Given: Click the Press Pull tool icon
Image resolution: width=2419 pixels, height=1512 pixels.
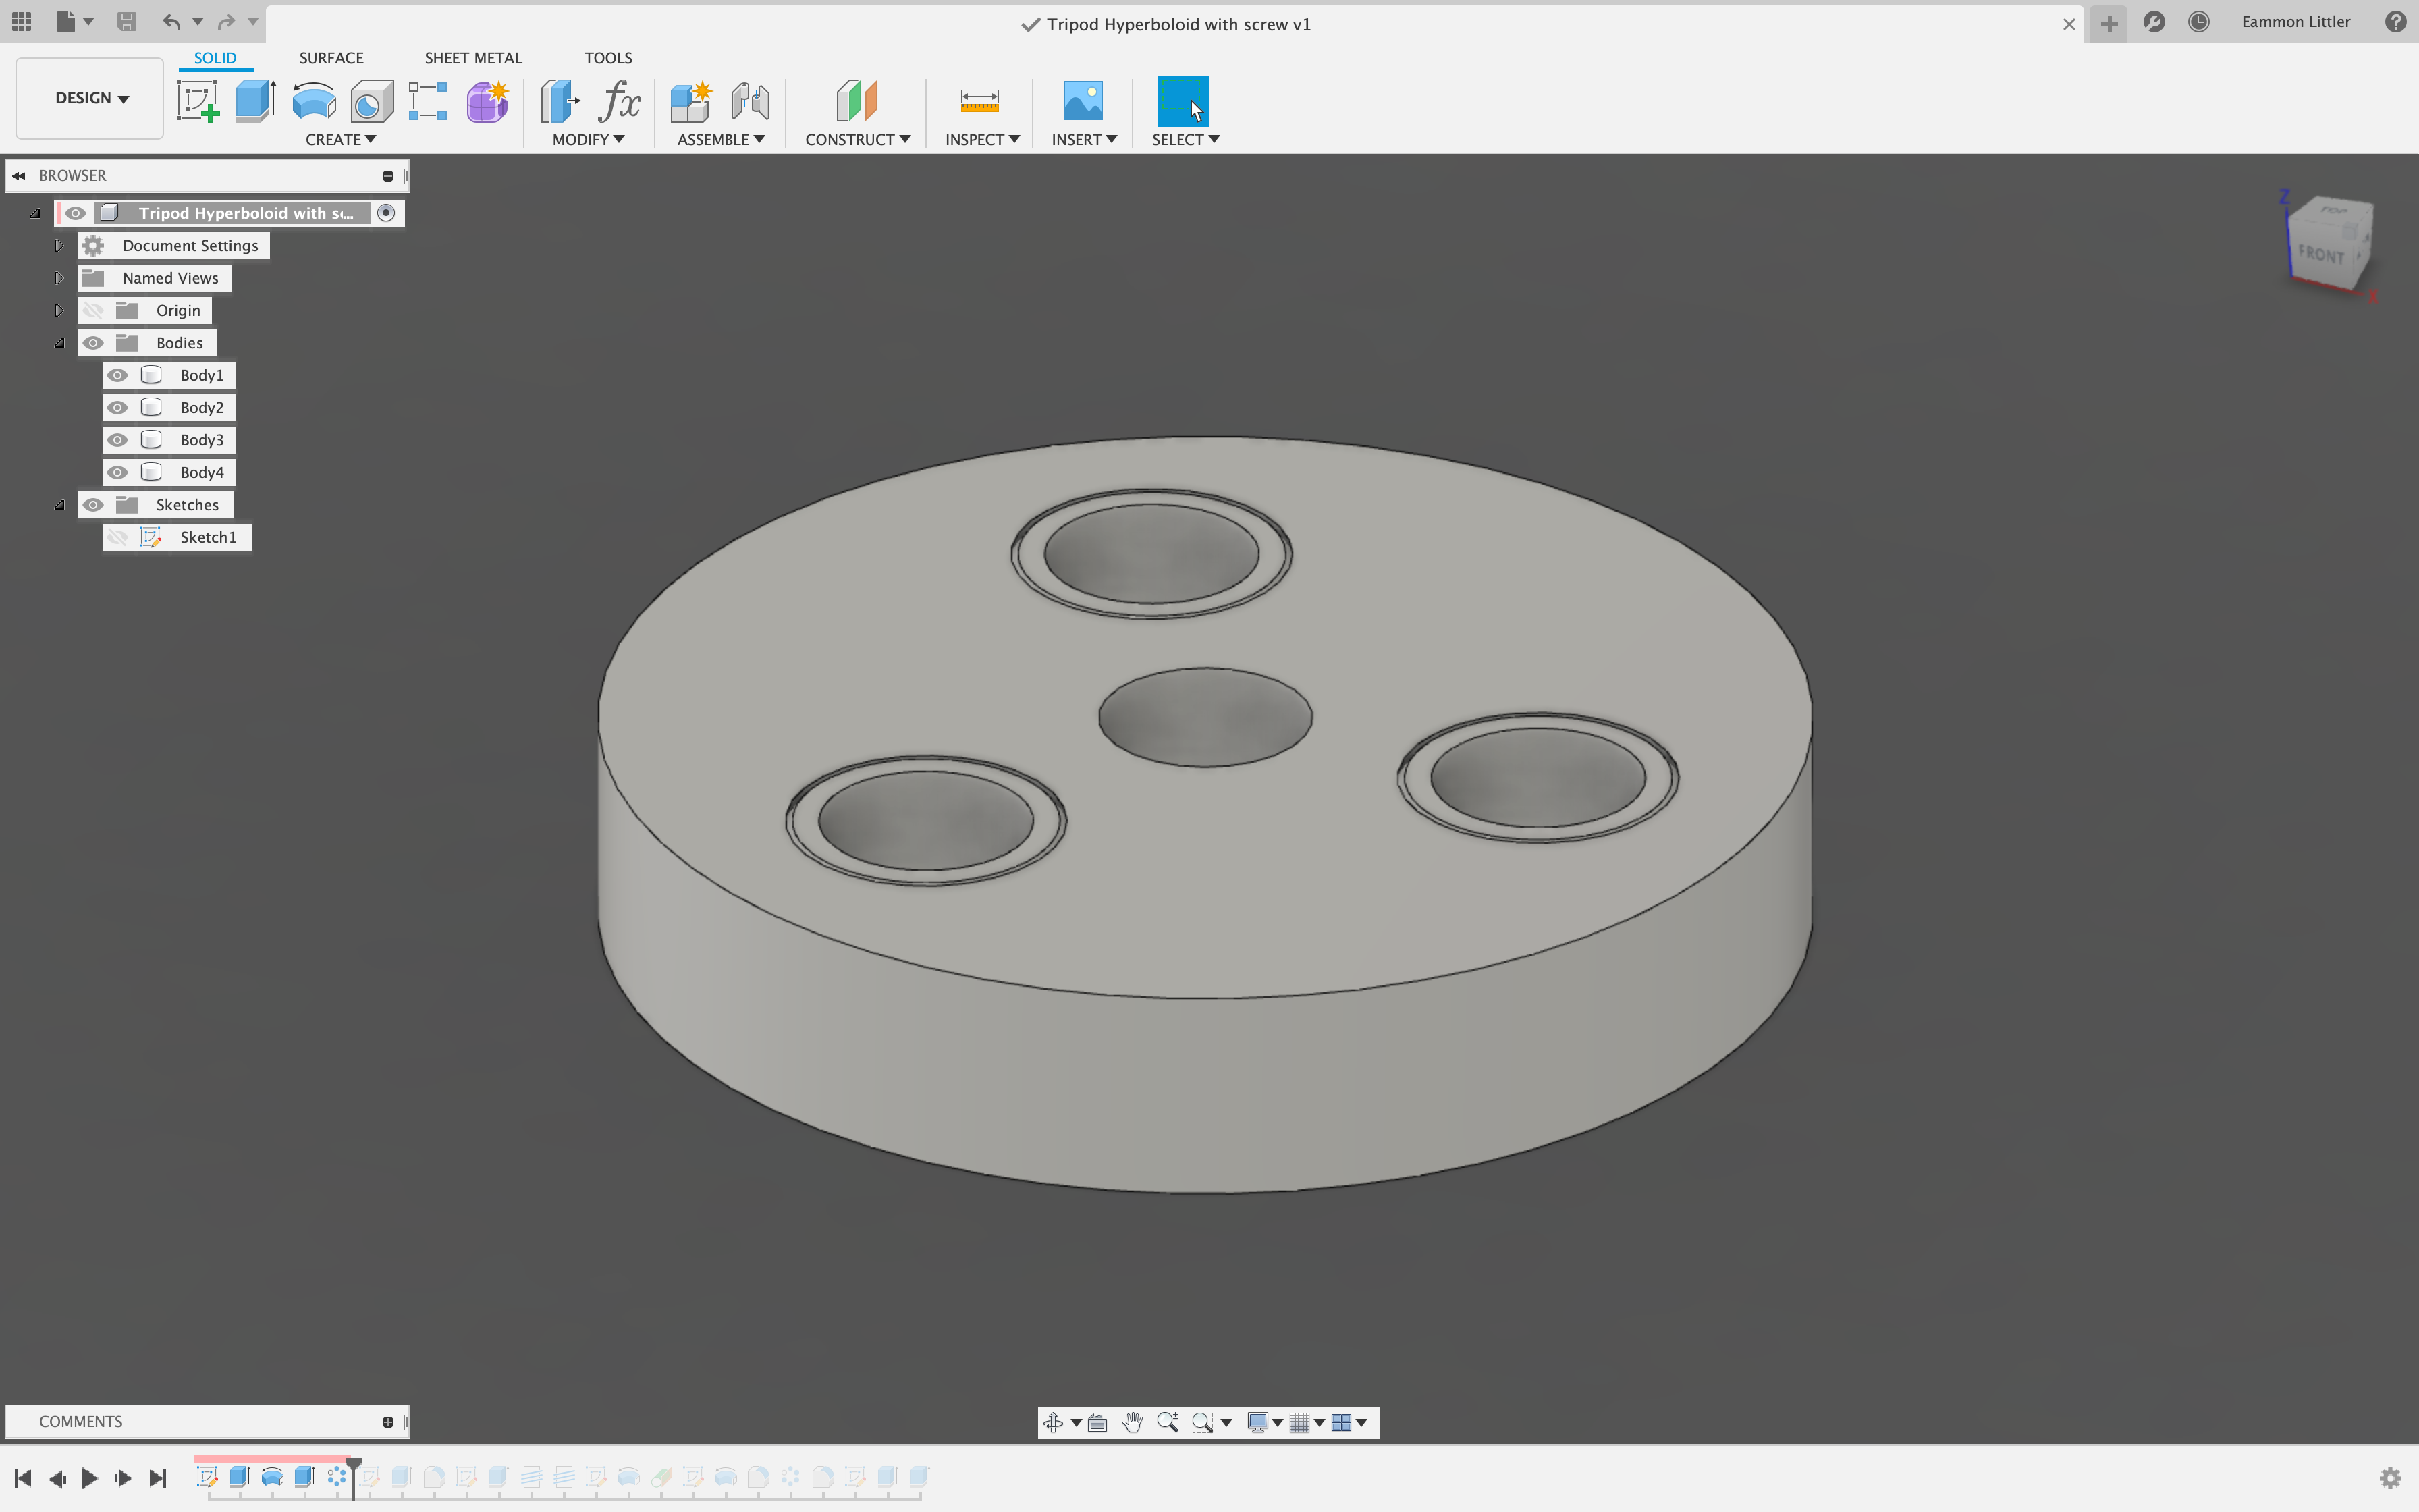Looking at the screenshot, I should 560,101.
